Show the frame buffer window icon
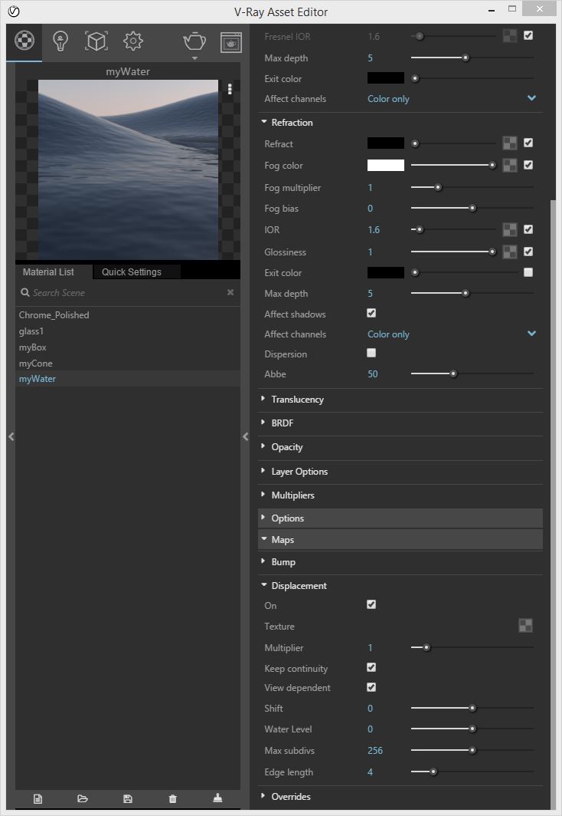This screenshot has width=562, height=816. tap(231, 43)
